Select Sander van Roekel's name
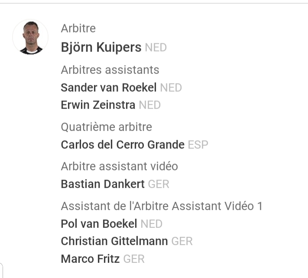 coord(108,88)
